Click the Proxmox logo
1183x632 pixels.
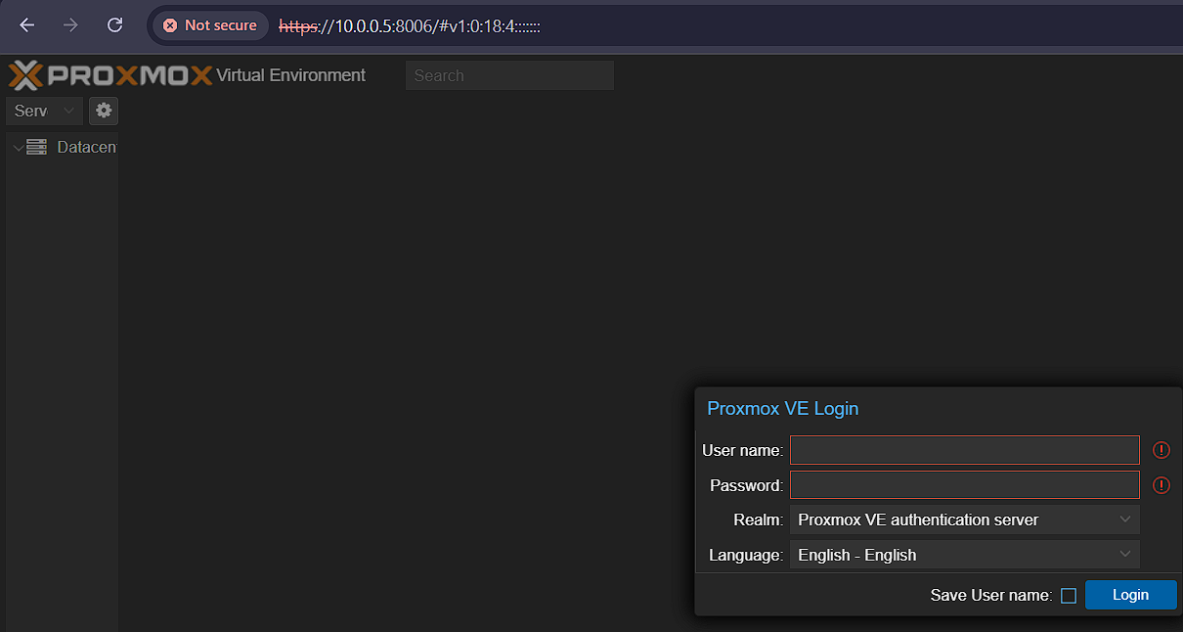pos(110,75)
